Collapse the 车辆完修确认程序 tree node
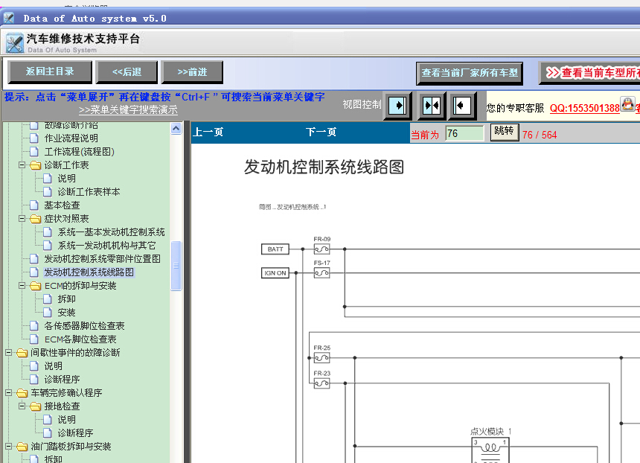The height and width of the screenshot is (463, 640). point(8,393)
